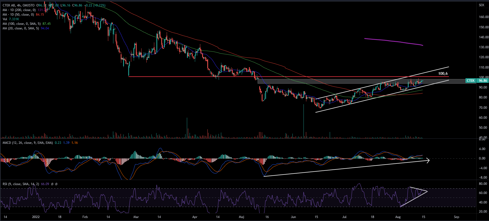Click the 4h interval label in legend
Viewport: 489px width, 221px height.
pos(19,5)
